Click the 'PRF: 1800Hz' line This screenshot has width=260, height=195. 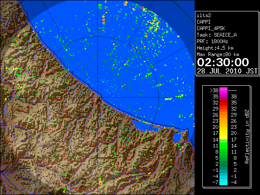pos(212,41)
